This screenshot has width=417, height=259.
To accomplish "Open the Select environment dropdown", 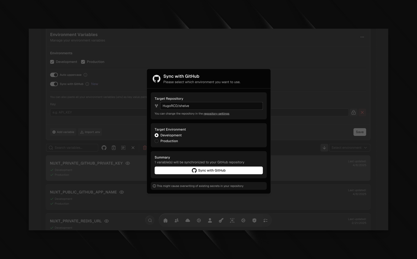I will click(349, 148).
